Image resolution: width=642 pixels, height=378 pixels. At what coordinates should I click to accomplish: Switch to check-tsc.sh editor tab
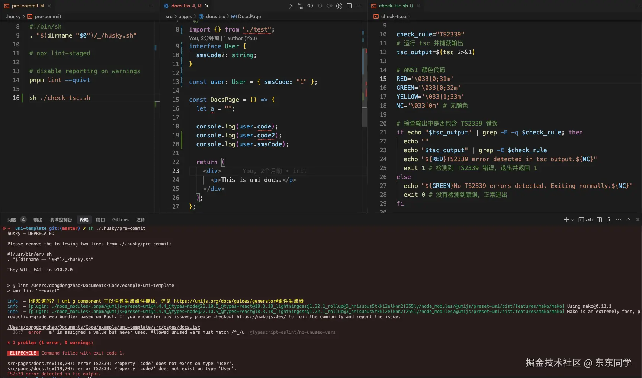(393, 6)
